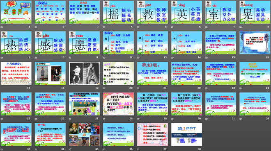Click the animation star under slide 27

(70, 119)
